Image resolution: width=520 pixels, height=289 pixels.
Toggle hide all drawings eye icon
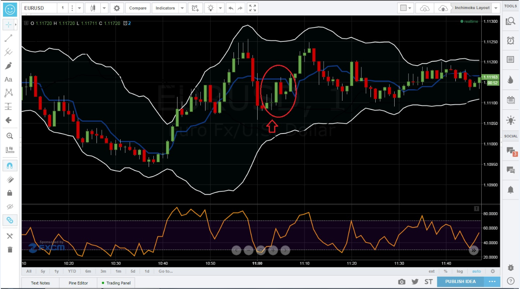click(9, 207)
